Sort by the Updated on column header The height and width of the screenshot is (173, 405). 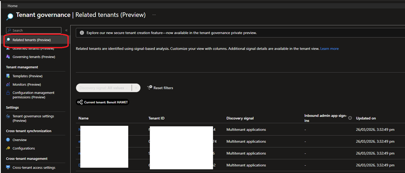point(366,118)
